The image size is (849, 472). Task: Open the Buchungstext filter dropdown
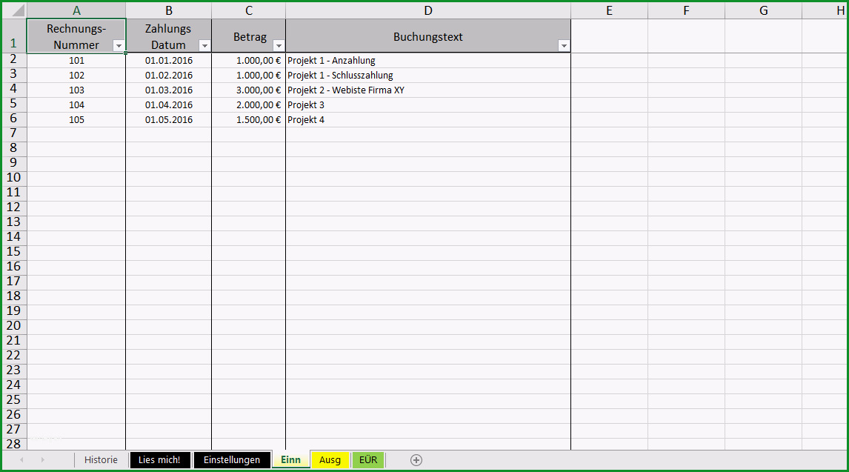tap(564, 46)
